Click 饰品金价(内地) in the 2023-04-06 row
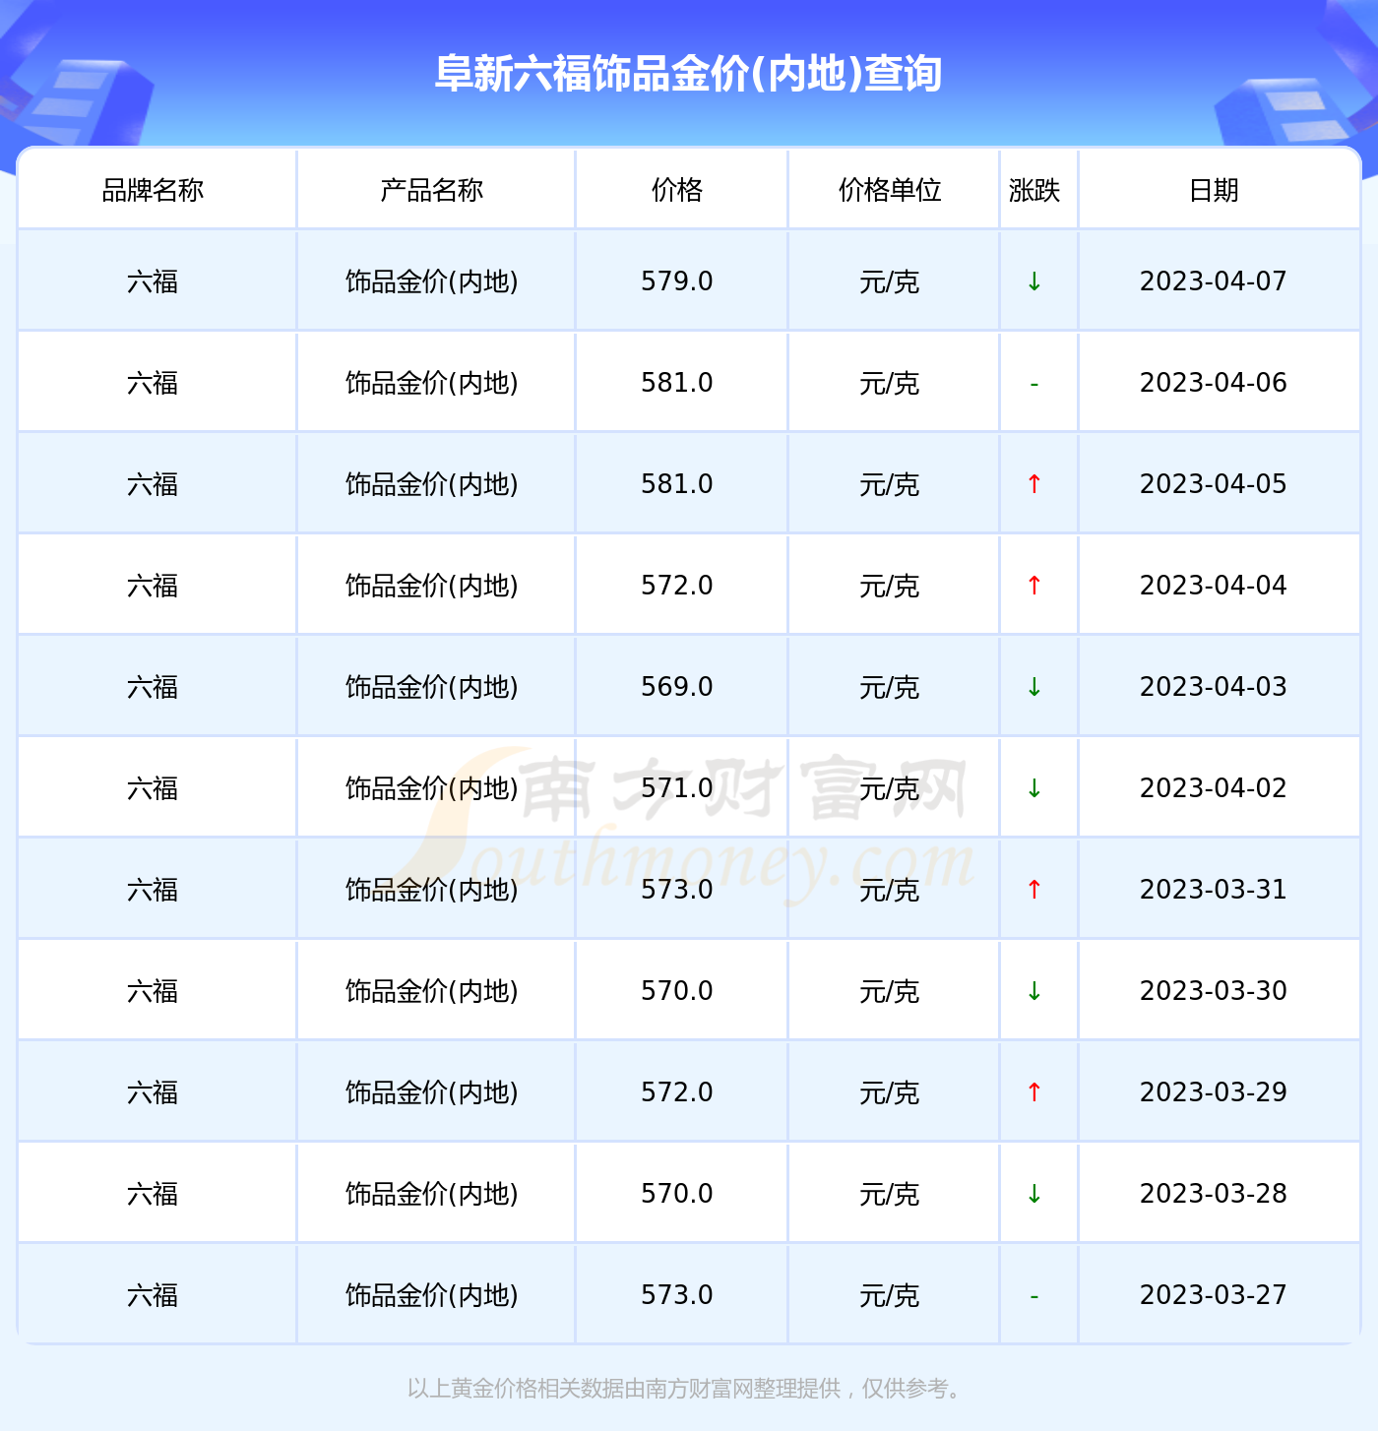This screenshot has width=1378, height=1432. click(x=432, y=383)
